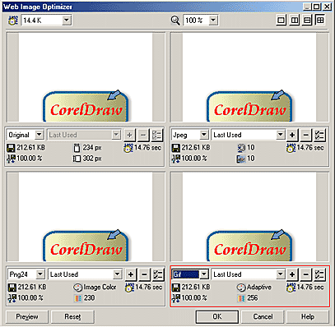This screenshot has height=327, width=335.
Task: Open the 14.4 K connection speed dropdown
Action: (x=67, y=21)
